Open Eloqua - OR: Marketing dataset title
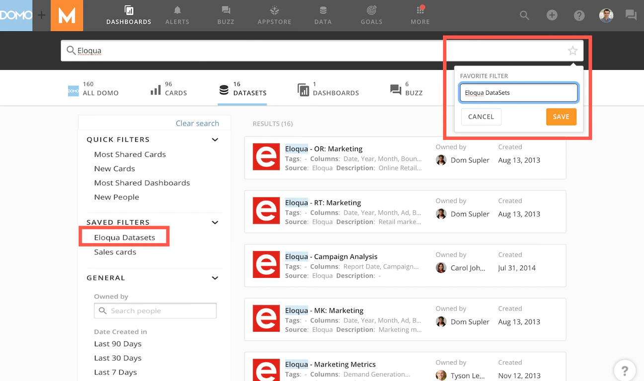Screen dimensions: 644x381 click(323, 149)
